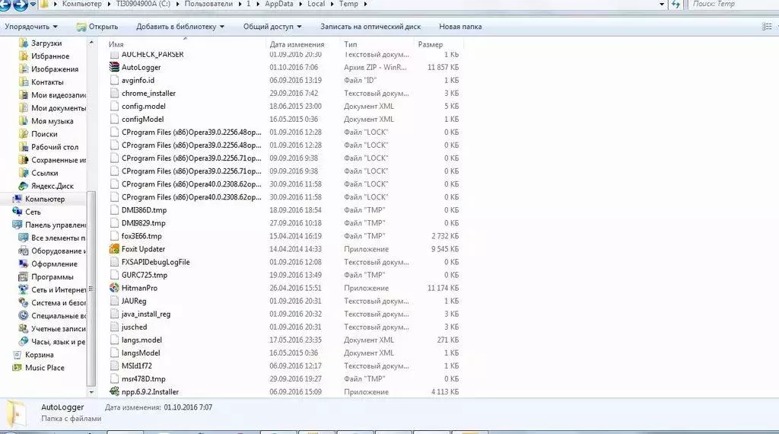Viewport: 779px width, 434px height.
Task: Open the Упорядочить dropdown menu
Action: pyautogui.click(x=30, y=27)
